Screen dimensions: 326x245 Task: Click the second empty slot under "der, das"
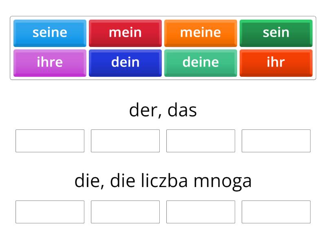[125, 141]
